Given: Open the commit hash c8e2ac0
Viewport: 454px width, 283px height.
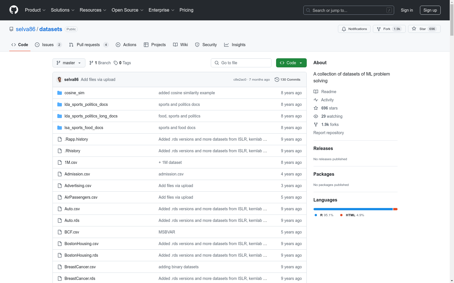Looking at the screenshot, I should pos(240,80).
